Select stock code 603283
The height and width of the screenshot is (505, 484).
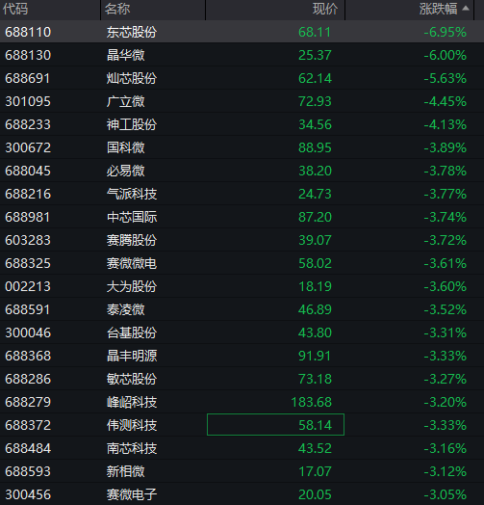coord(28,240)
